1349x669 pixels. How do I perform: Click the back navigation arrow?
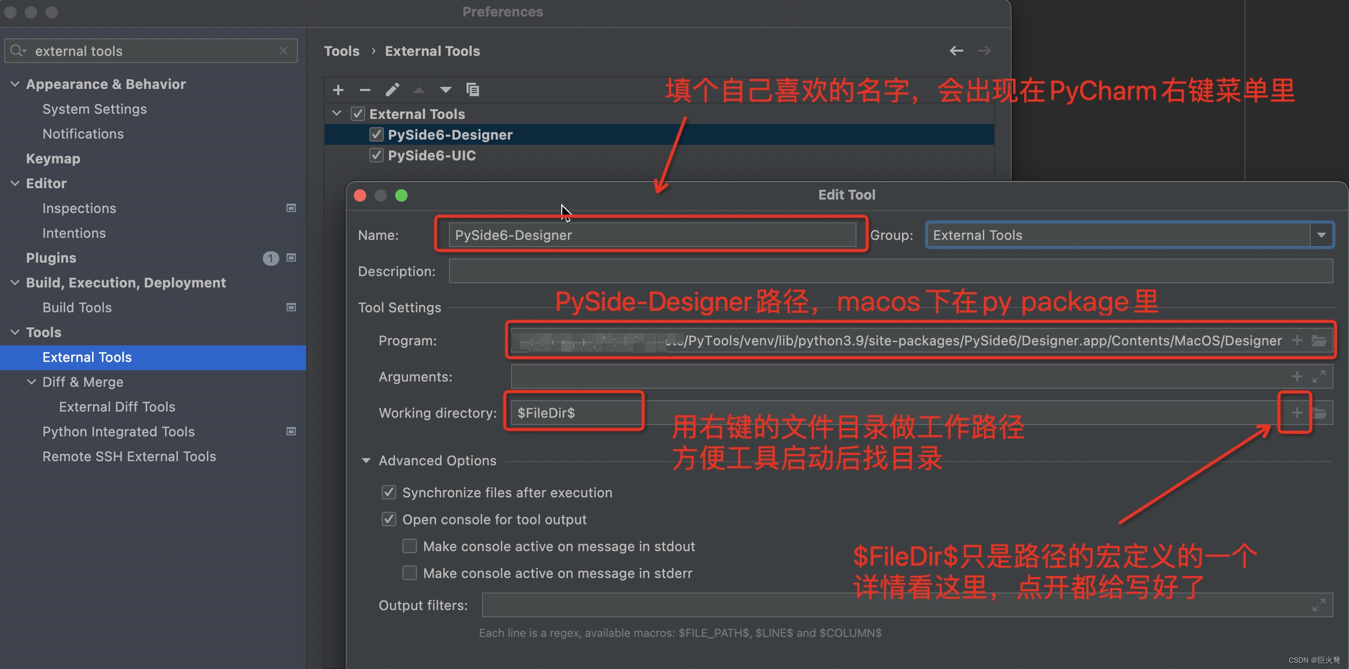click(956, 51)
